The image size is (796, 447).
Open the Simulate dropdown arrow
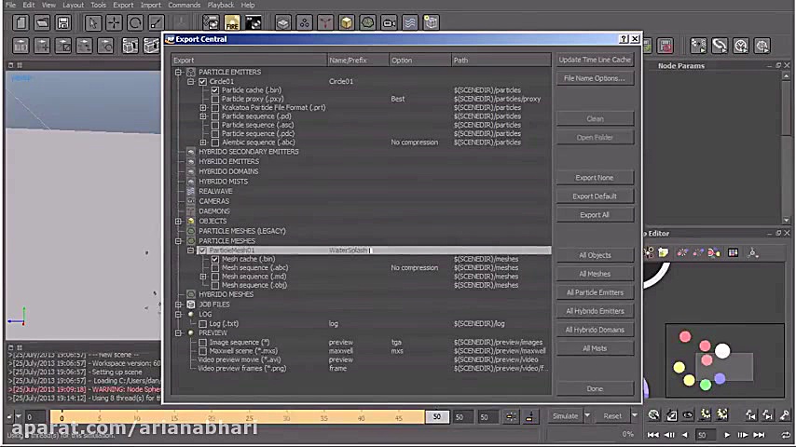click(x=587, y=415)
